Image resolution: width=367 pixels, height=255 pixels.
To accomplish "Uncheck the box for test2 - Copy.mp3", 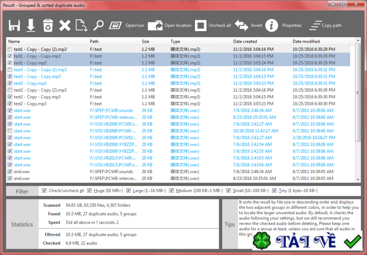I will tap(10, 103).
